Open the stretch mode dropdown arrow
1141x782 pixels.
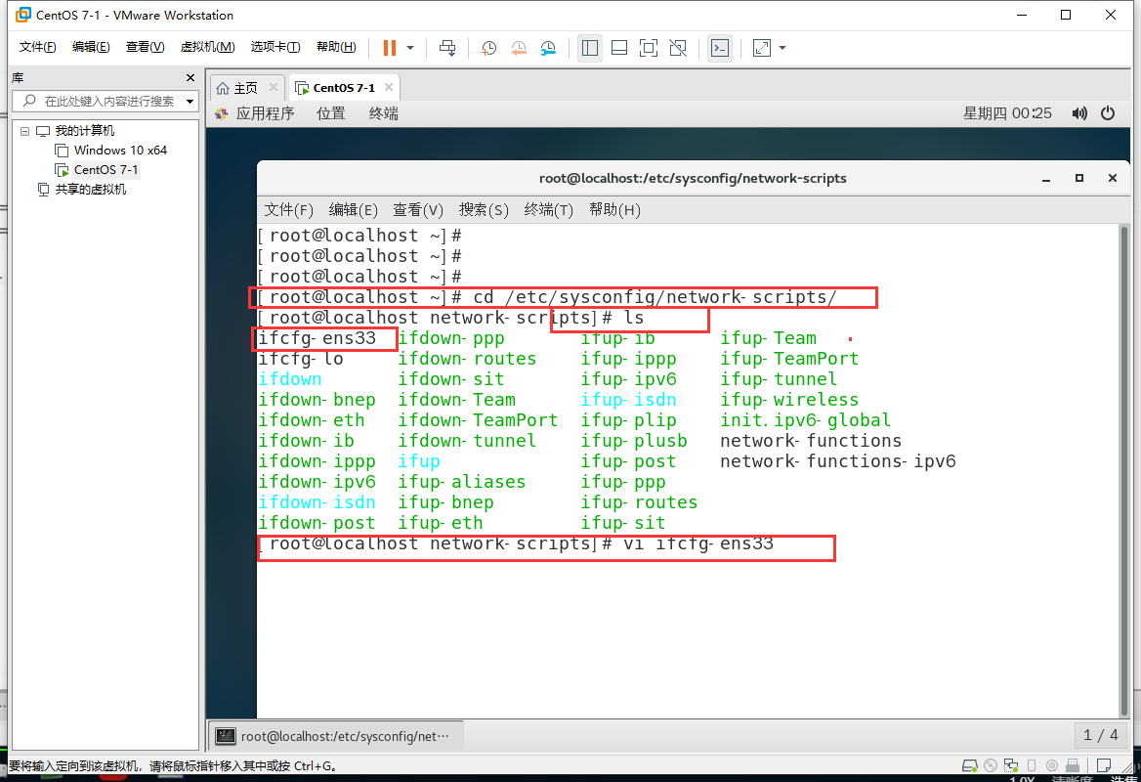pos(782,48)
